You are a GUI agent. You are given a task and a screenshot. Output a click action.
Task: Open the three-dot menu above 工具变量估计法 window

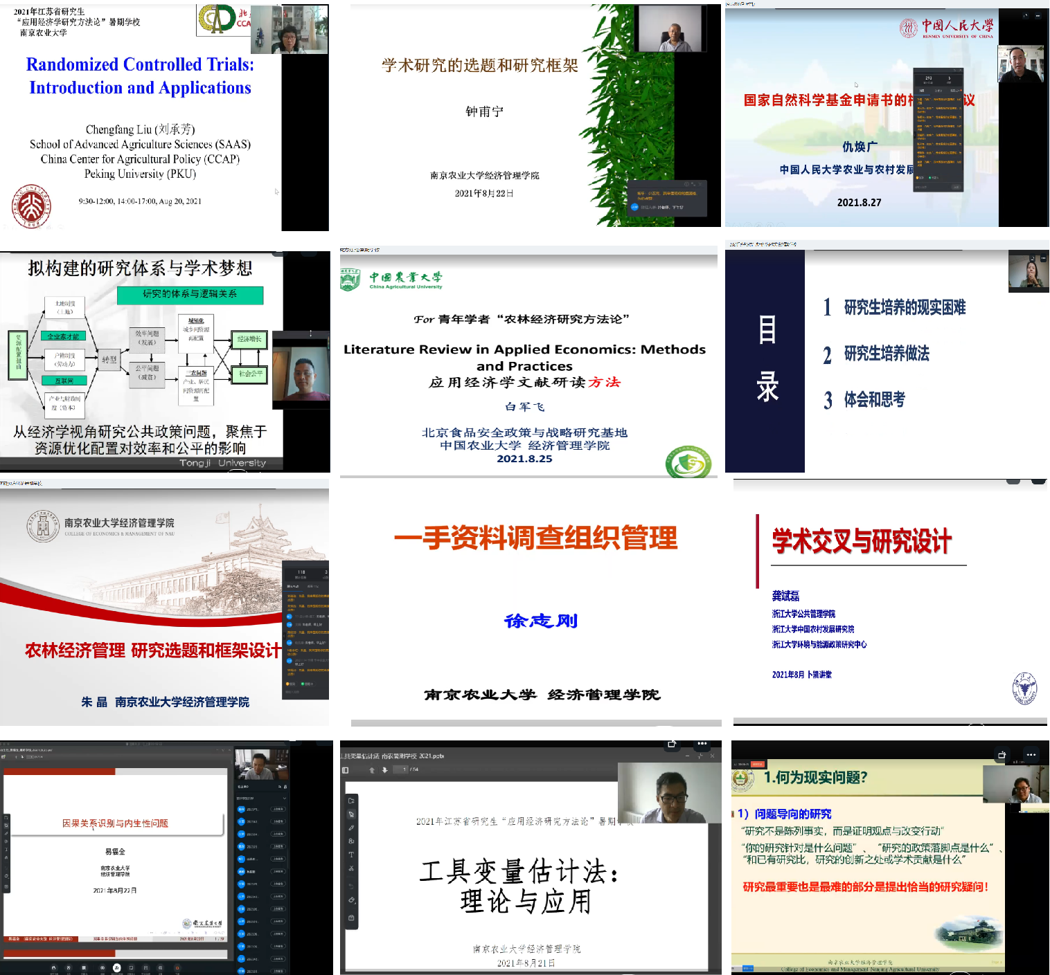pyautogui.click(x=702, y=744)
